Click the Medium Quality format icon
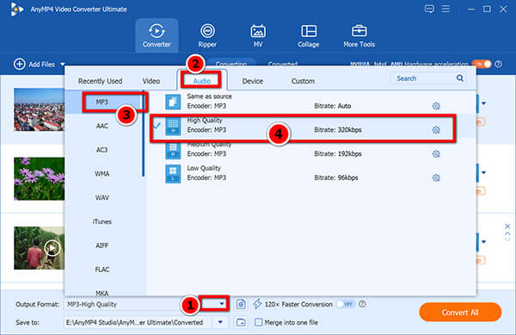The height and width of the screenshot is (335, 516). click(x=173, y=151)
